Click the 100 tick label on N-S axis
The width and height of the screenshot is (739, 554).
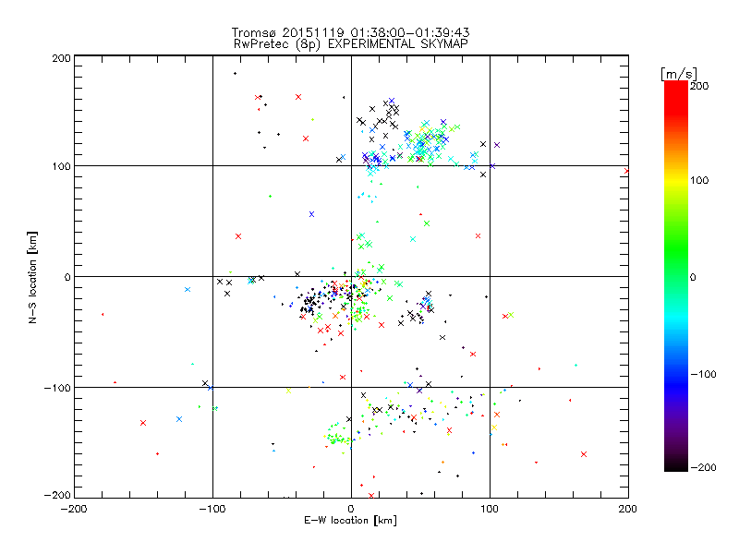61,166
